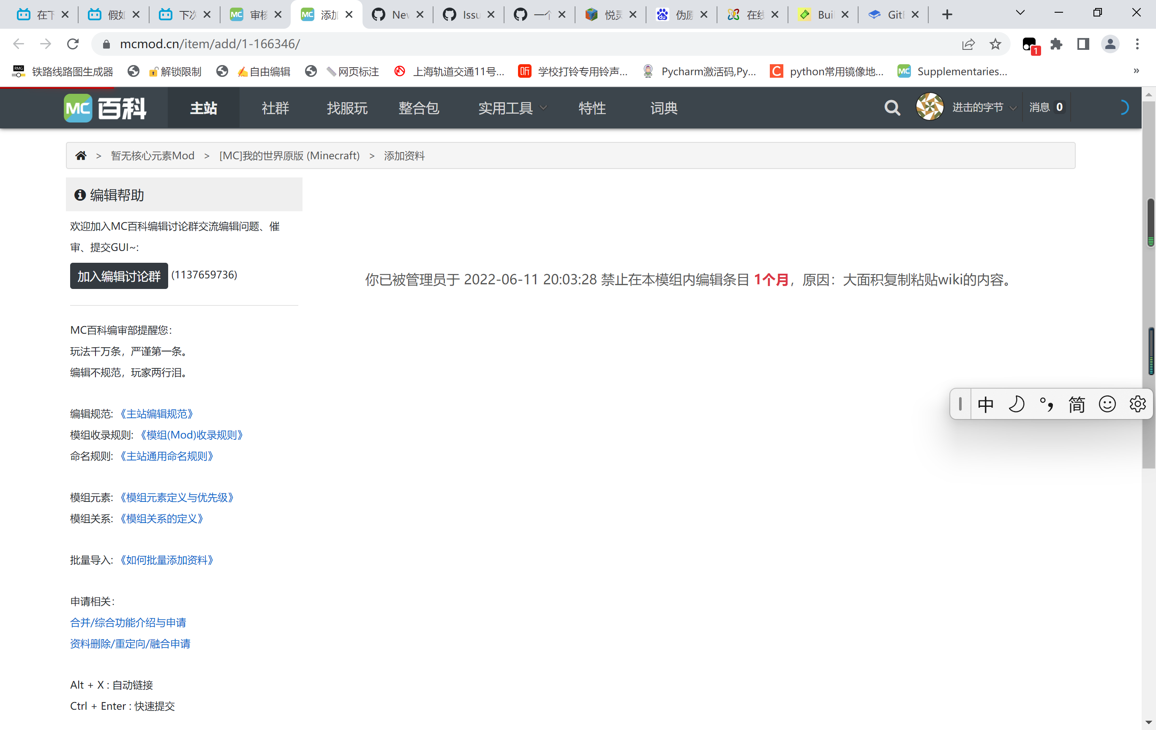Click the [MC]我的世界原版 (Minecraft) breadcrumb

pos(289,155)
